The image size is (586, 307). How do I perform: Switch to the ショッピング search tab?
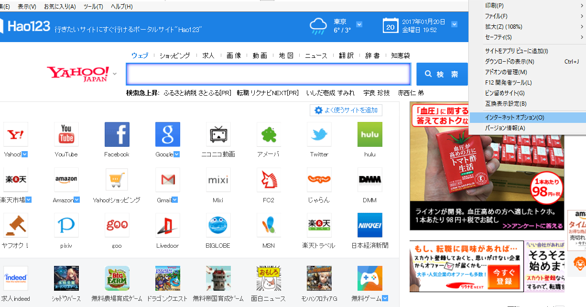tap(175, 55)
